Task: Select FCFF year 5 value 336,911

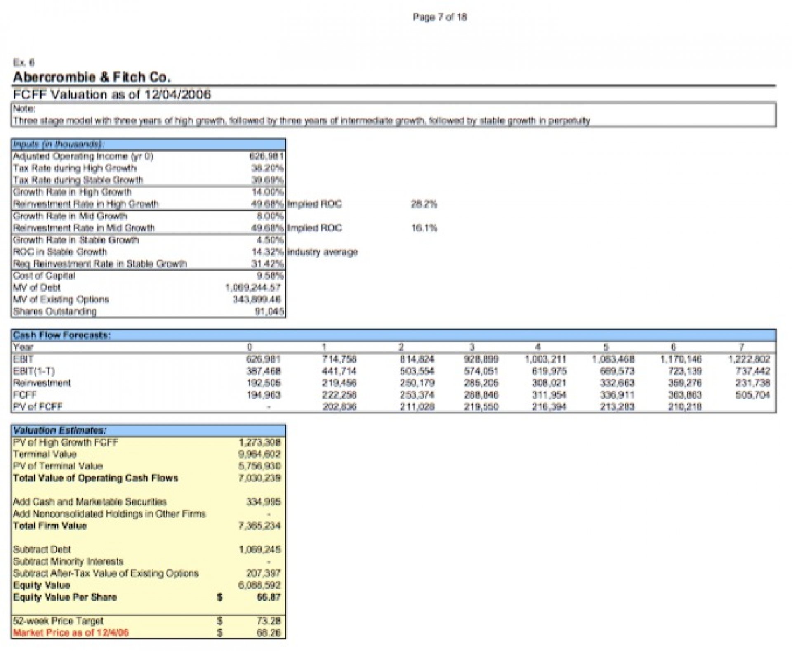Action: 617,395
